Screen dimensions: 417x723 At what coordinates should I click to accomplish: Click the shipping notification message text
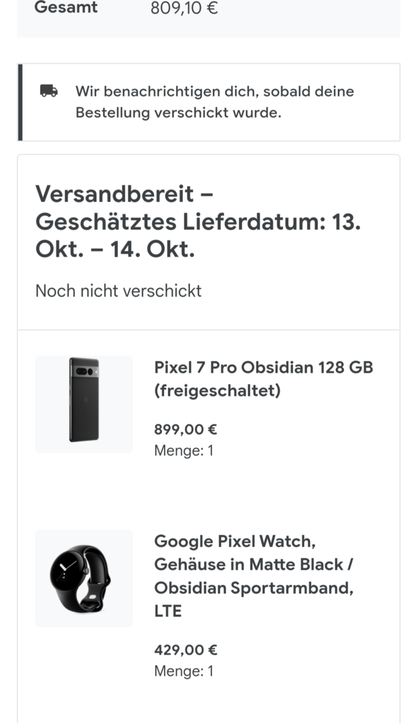point(214,102)
